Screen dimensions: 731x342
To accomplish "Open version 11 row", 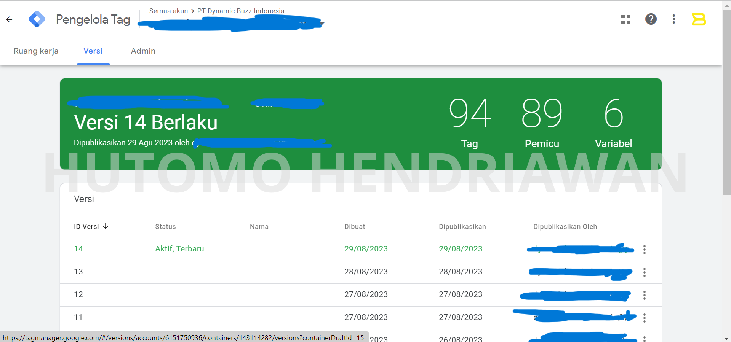I will click(x=361, y=318).
